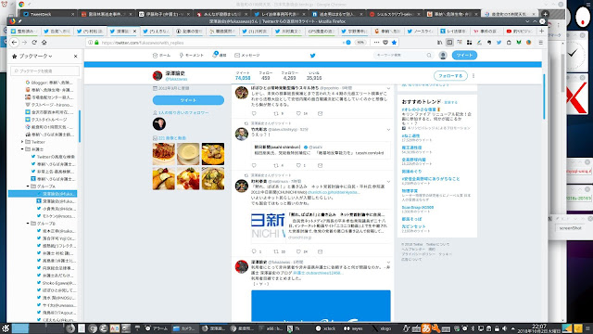Viewport: 593px width, 334px height.
Task: Click the Tweet-to-user button under profile
Action: pos(188,100)
